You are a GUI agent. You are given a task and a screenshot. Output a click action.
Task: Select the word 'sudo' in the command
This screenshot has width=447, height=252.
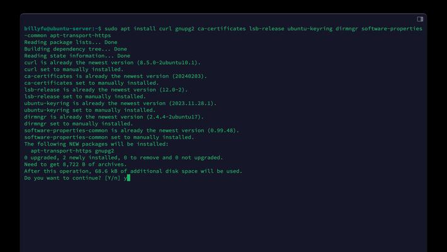tap(111, 28)
